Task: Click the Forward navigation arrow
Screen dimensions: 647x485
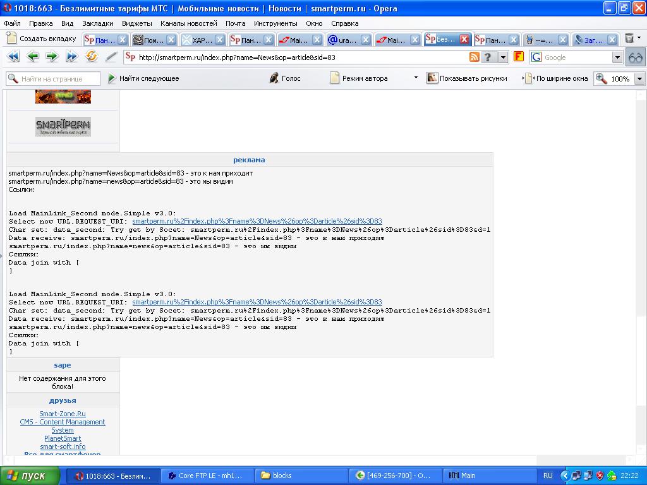Action: pos(52,57)
